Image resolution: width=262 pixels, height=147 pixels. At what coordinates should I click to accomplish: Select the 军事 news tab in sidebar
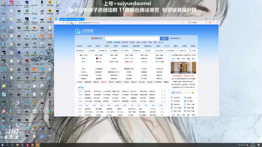[178, 59]
